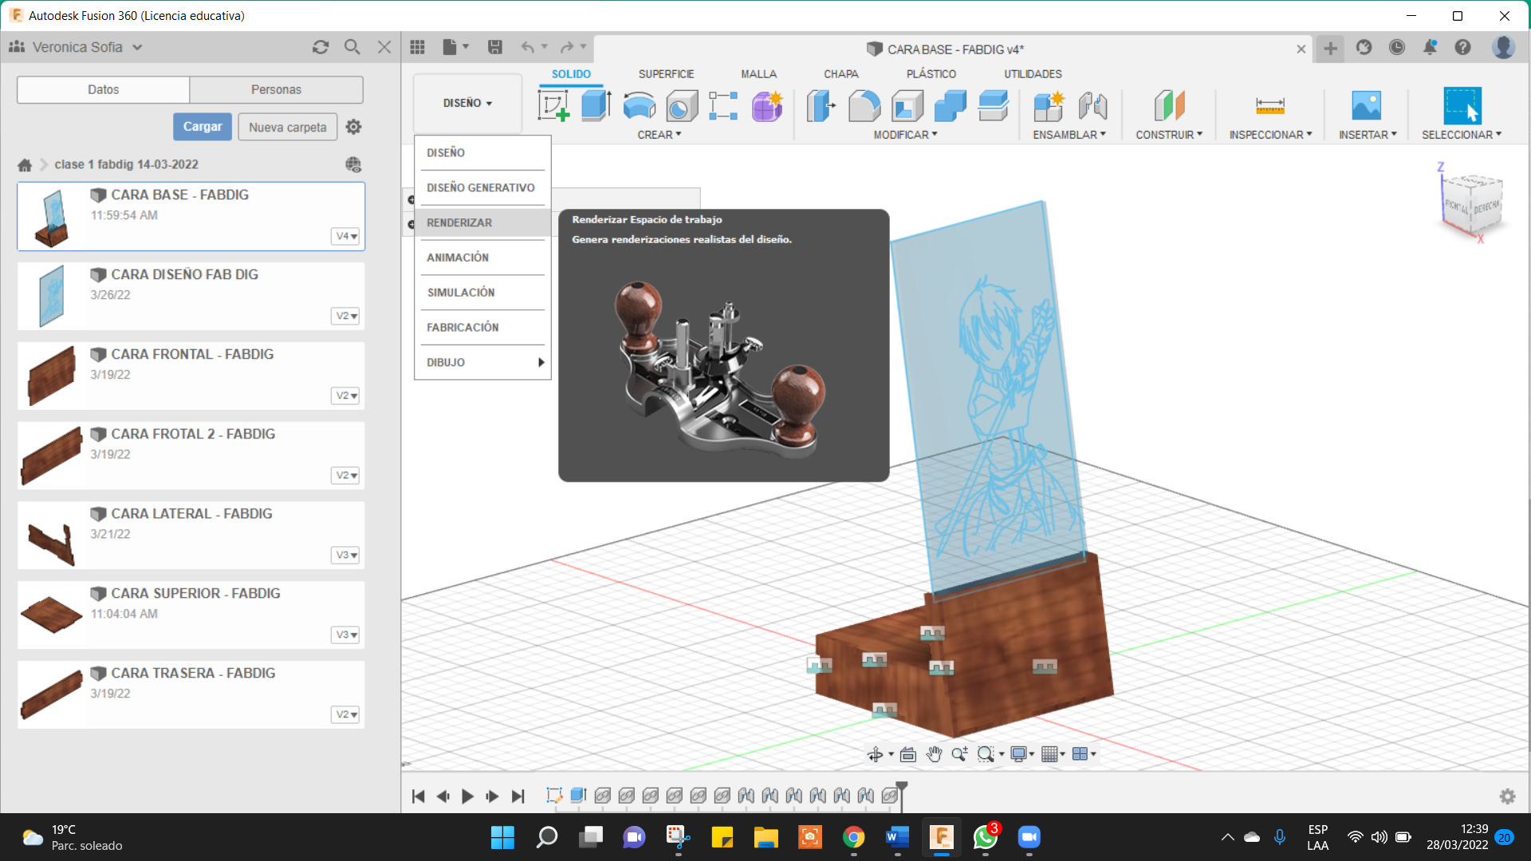Viewport: 1531px width, 861px height.
Task: Expand the CREAR menu dropdown
Action: pos(659,135)
